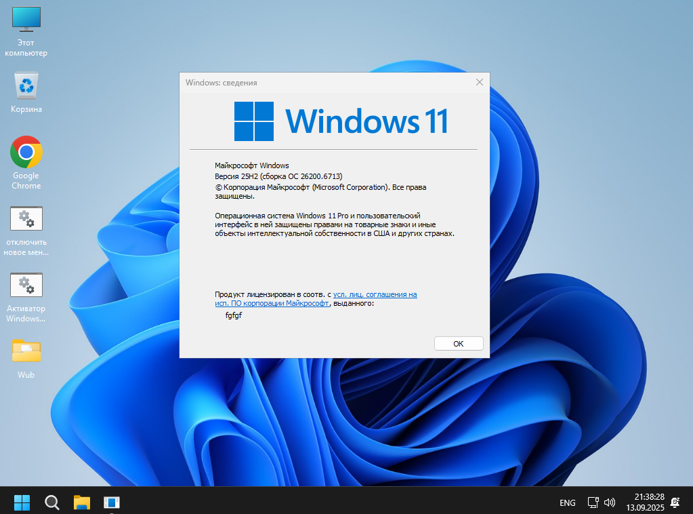Image resolution: width=693 pixels, height=514 pixels.
Task: Switch the ENG input language indicator
Action: point(568,503)
